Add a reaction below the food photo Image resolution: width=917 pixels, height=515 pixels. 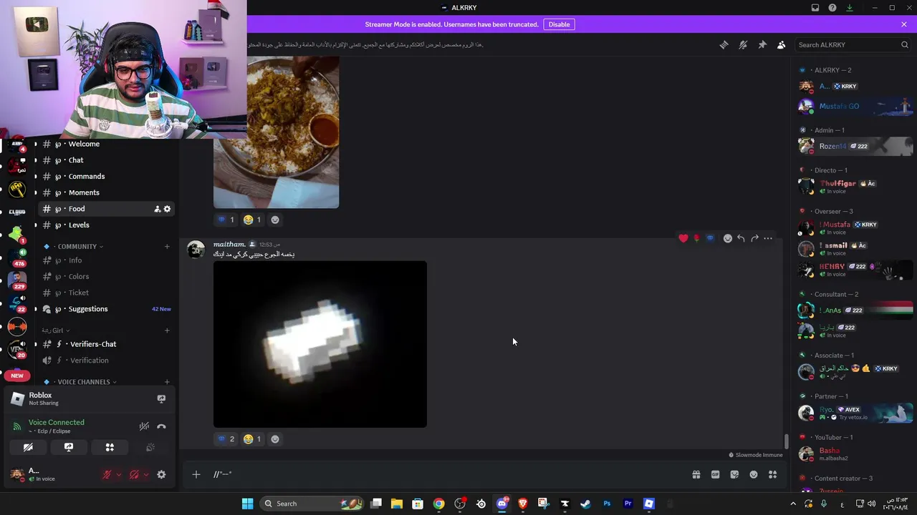pos(275,220)
